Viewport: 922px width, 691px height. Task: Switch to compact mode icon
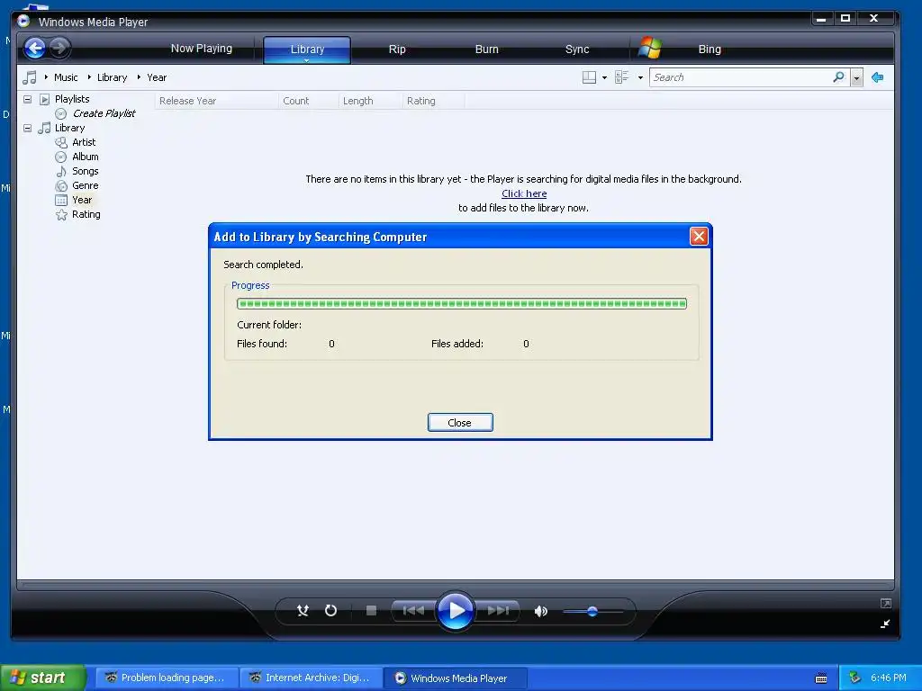885,624
